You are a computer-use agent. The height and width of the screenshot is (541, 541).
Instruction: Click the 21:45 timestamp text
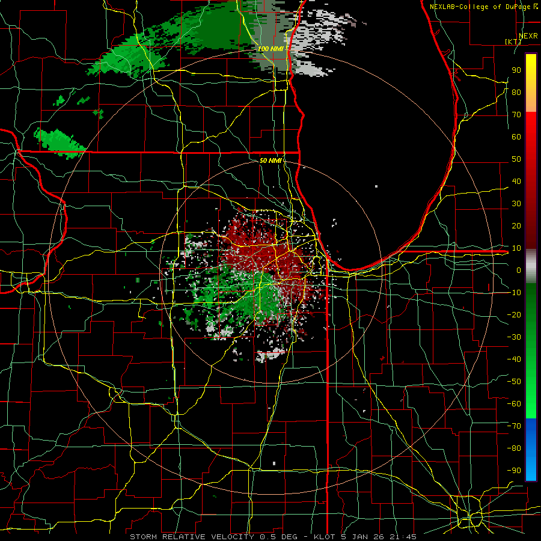point(403,537)
